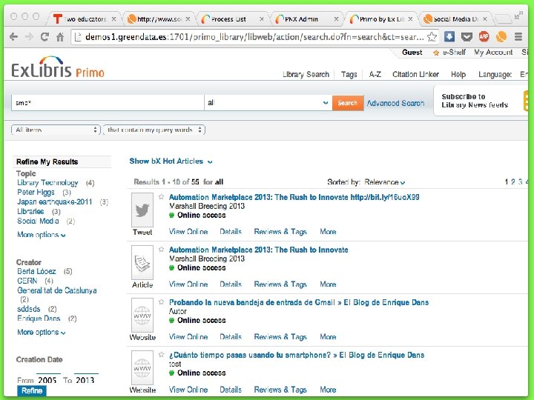The width and height of the screenshot is (534, 400).
Task: Star the Cuánto tiempo pasas result
Action: 162,354
